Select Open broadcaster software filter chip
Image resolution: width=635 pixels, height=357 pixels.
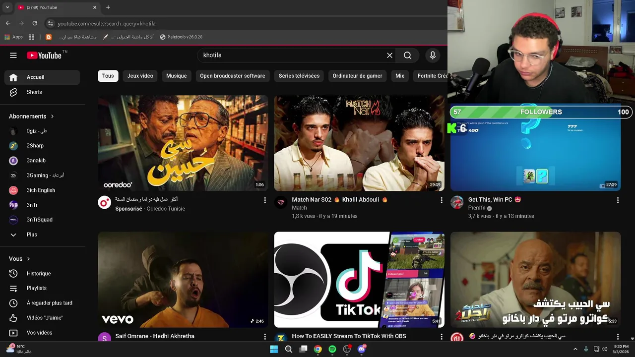click(x=233, y=76)
